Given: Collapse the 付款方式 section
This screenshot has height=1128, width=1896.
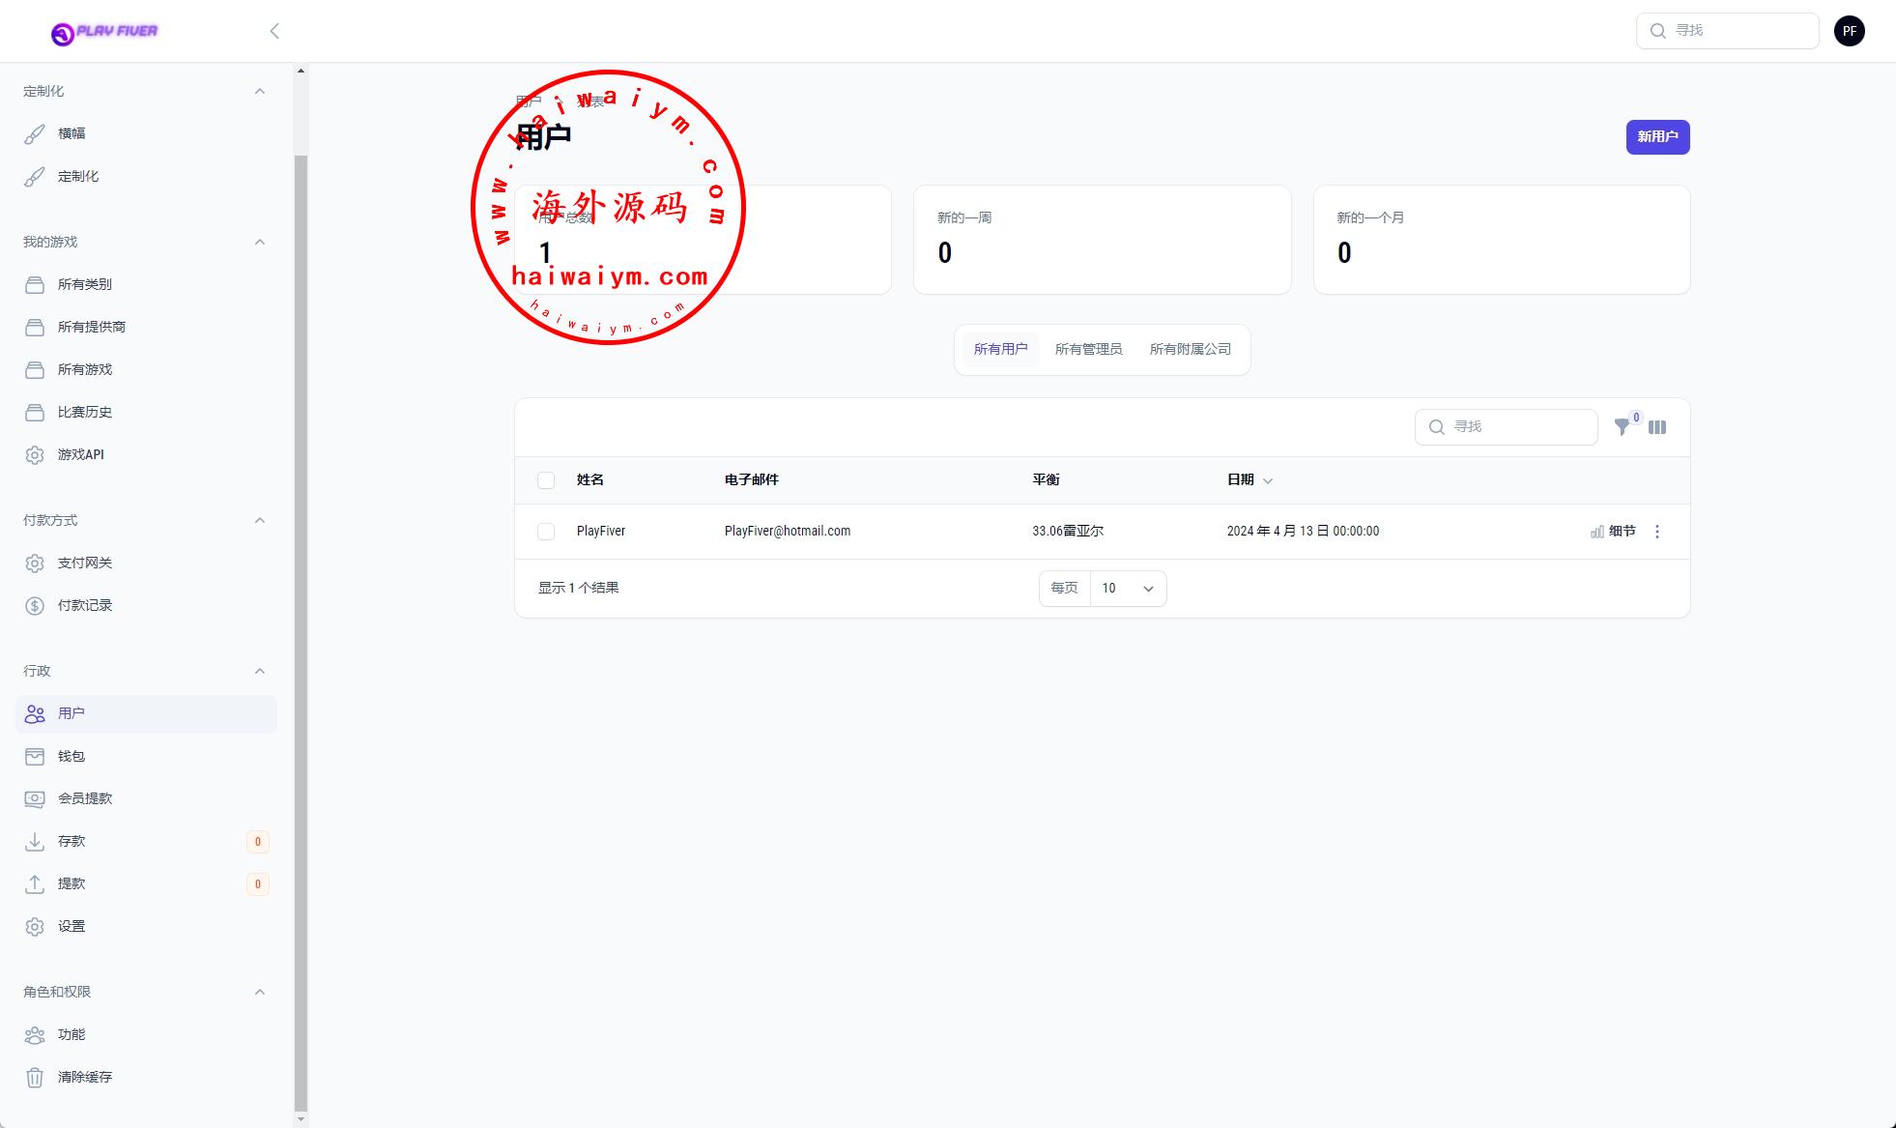Looking at the screenshot, I should coord(259,520).
